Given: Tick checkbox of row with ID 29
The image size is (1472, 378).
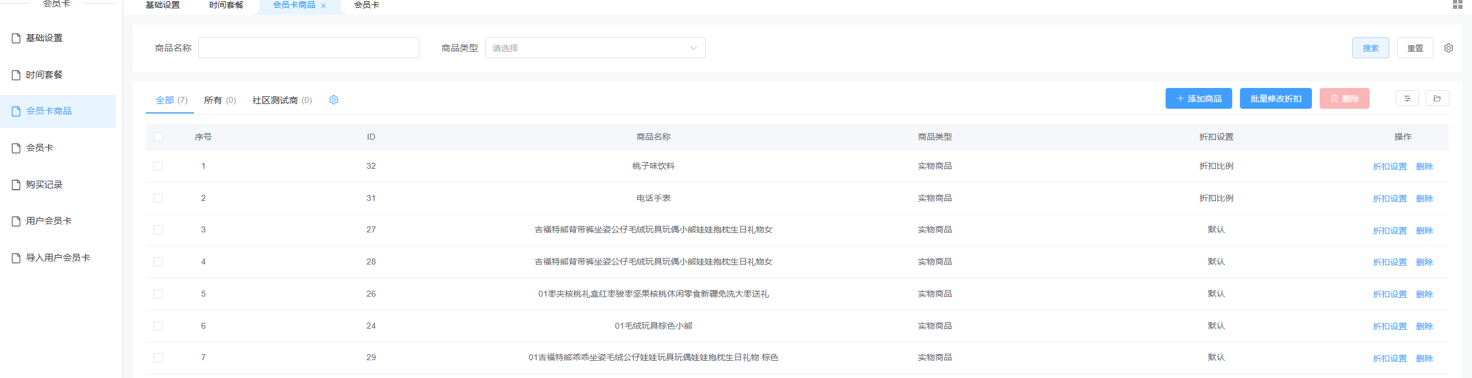Looking at the screenshot, I should (158, 358).
